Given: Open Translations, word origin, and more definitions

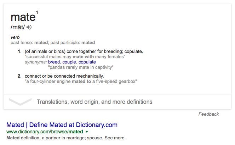Looking at the screenshot, I should [x=94, y=102].
